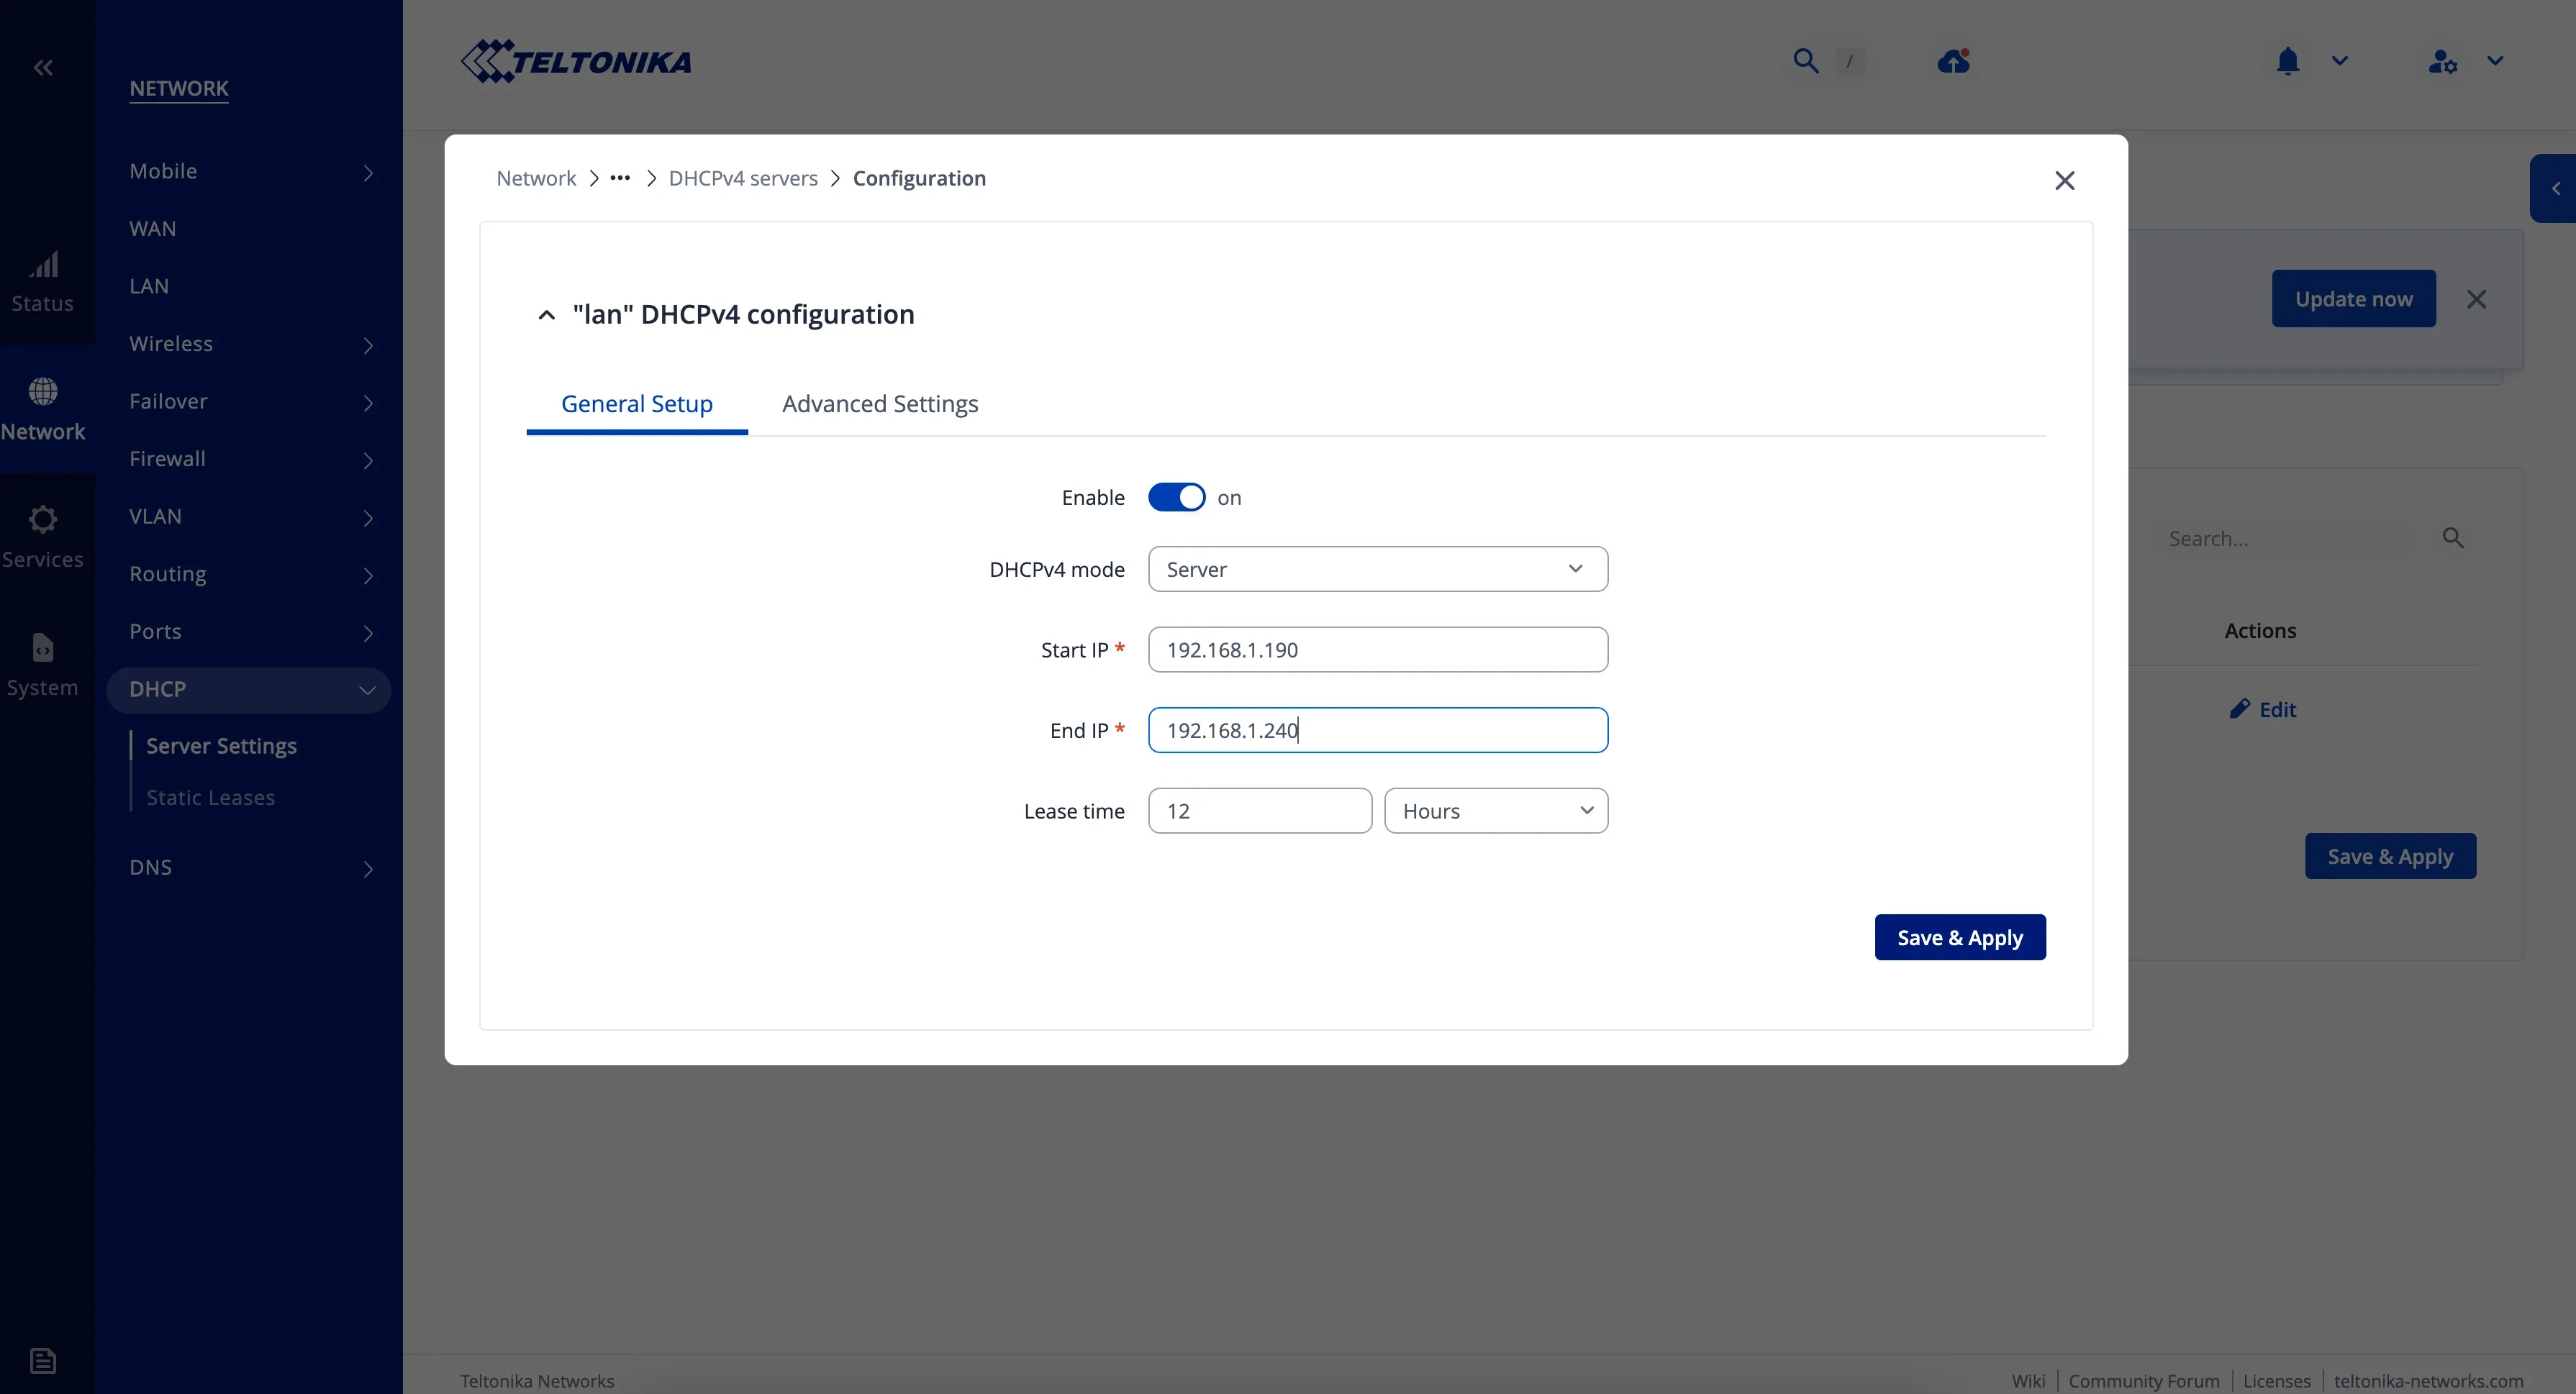Viewport: 2576px width, 1394px height.
Task: Open the notifications dropdown arrow
Action: [2340, 61]
